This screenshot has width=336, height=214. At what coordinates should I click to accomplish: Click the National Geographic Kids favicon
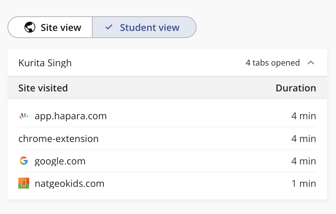(23, 183)
